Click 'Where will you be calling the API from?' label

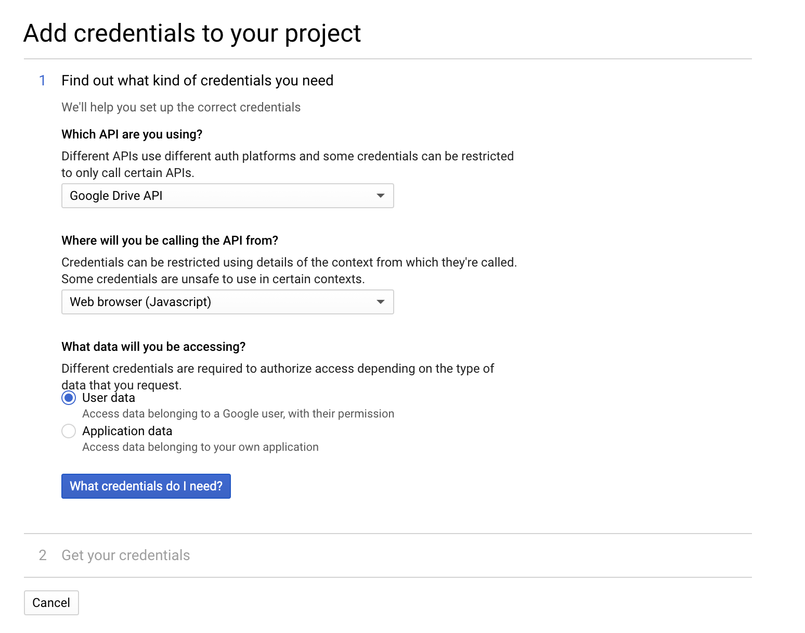coord(170,240)
